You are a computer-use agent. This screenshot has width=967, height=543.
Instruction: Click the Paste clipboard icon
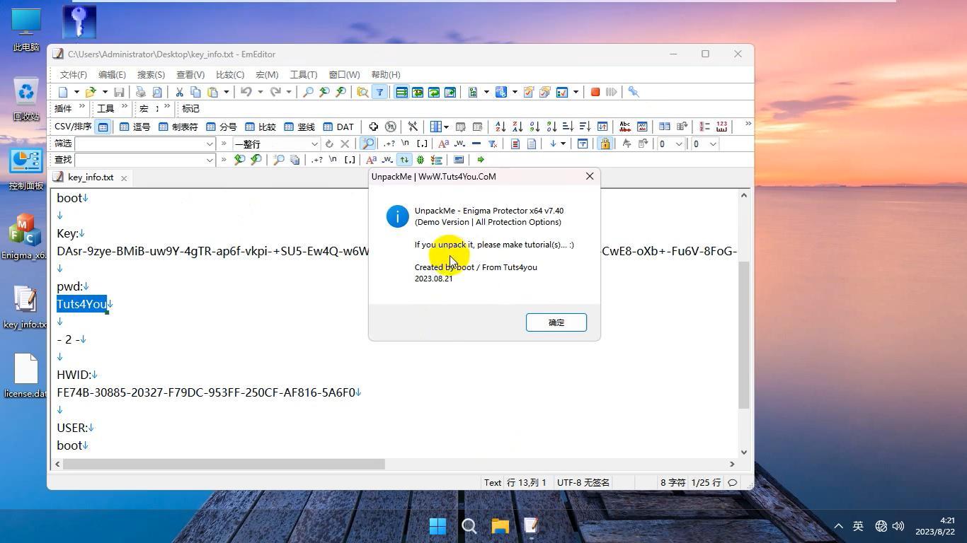[212, 92]
